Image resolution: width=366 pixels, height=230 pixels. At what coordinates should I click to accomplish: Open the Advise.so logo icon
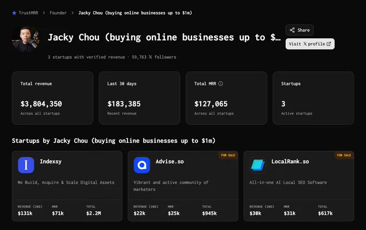coord(142,165)
